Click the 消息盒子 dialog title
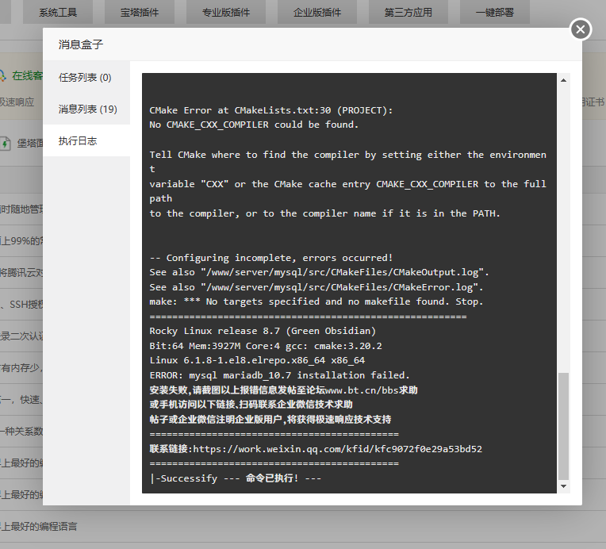This screenshot has height=549, width=606. coord(81,44)
